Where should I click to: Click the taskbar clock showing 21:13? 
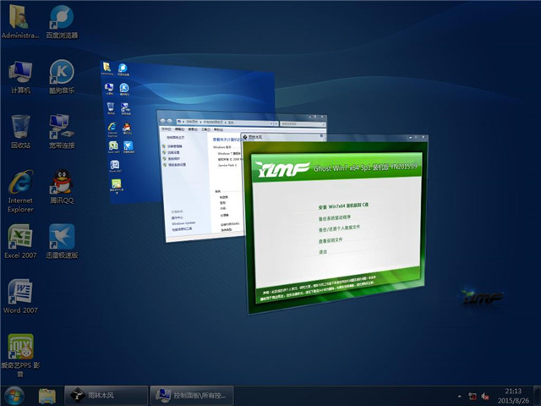click(512, 395)
